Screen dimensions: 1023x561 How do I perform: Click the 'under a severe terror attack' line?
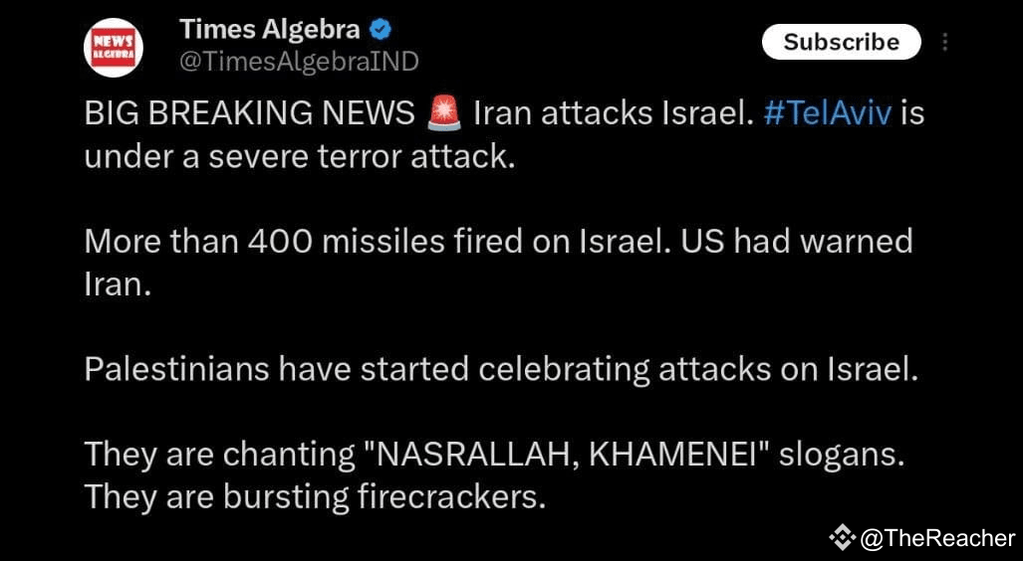[x=300, y=158]
